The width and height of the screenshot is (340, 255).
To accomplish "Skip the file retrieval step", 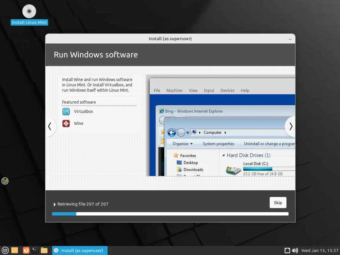I will [278, 203].
